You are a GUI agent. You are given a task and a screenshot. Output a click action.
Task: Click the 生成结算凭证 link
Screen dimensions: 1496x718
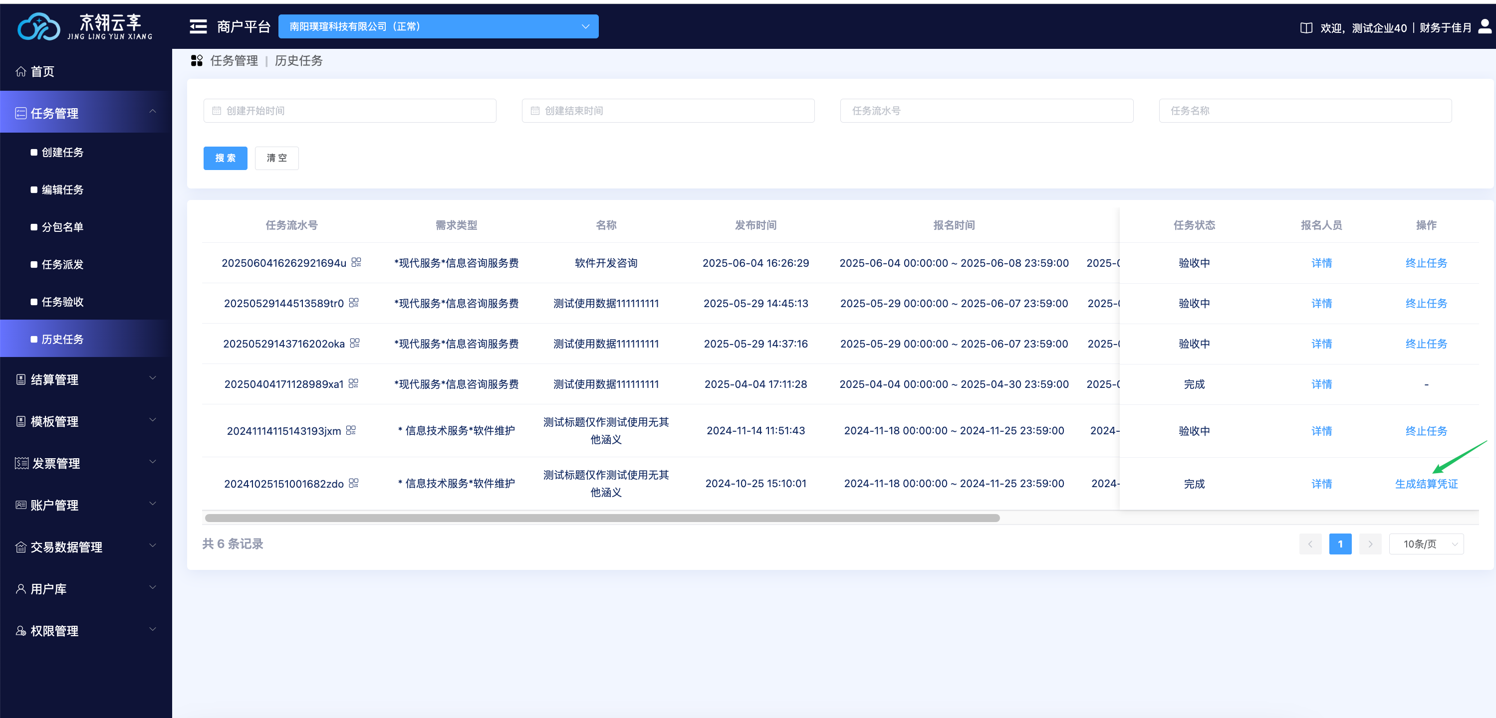pyautogui.click(x=1426, y=484)
